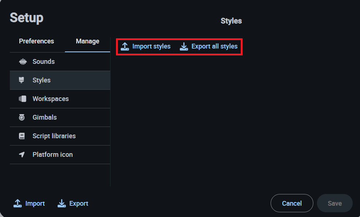Go to Script libraries

[x=54, y=136]
